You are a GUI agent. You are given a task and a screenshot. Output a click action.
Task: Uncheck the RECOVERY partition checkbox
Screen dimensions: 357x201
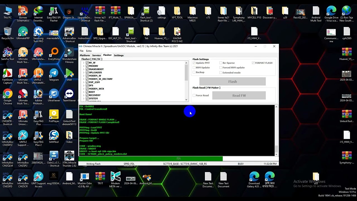[87, 95]
